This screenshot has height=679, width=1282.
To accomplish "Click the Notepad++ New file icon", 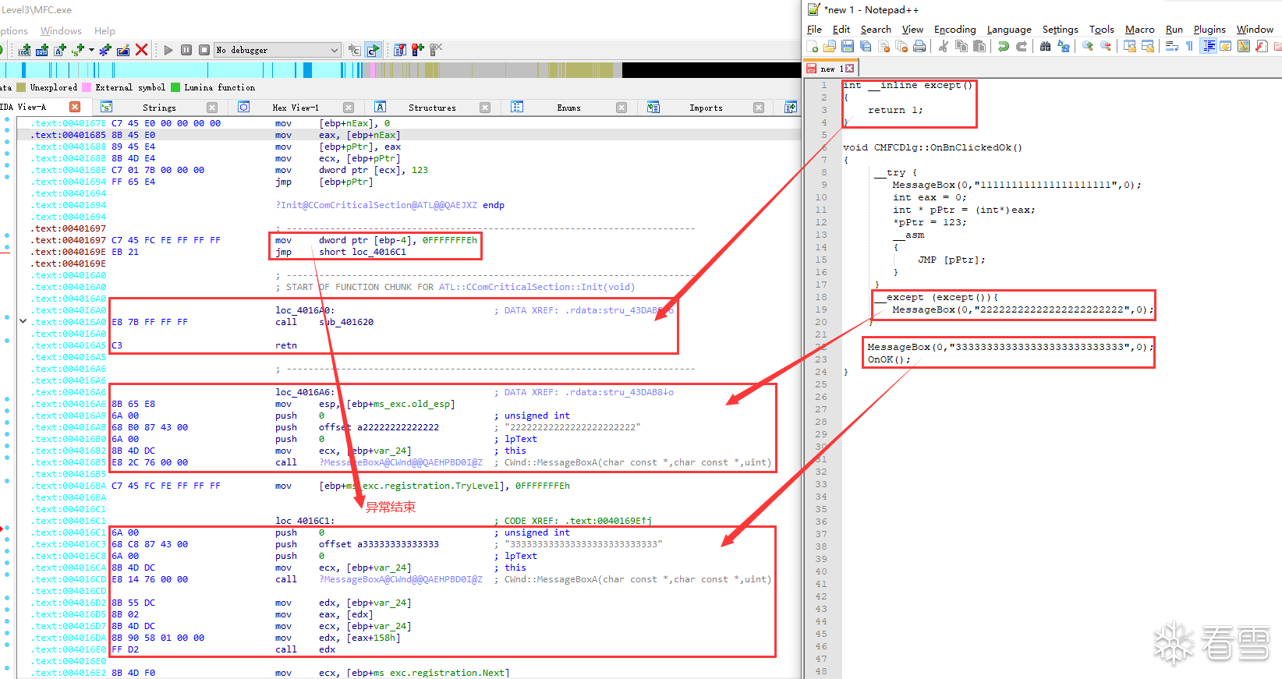I will [x=812, y=46].
